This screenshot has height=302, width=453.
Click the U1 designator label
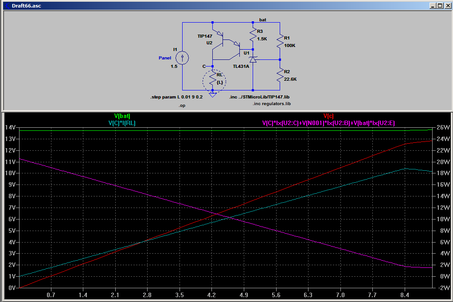[246, 53]
